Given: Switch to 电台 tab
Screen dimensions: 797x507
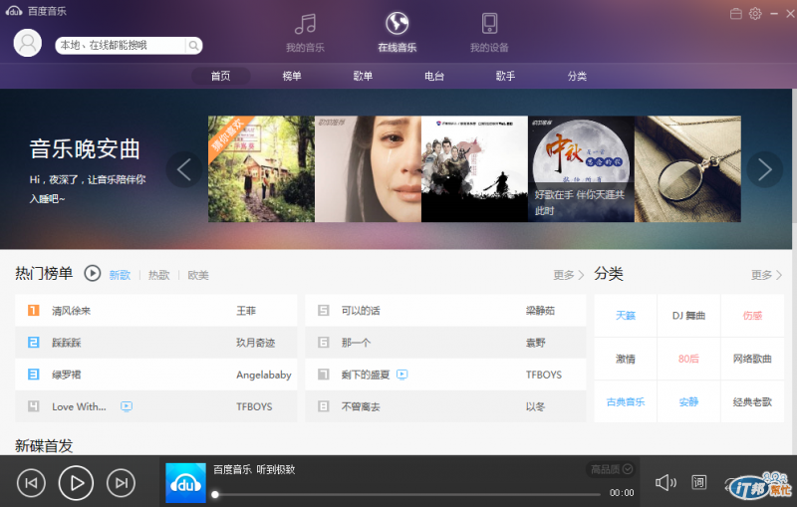Looking at the screenshot, I should (x=434, y=77).
